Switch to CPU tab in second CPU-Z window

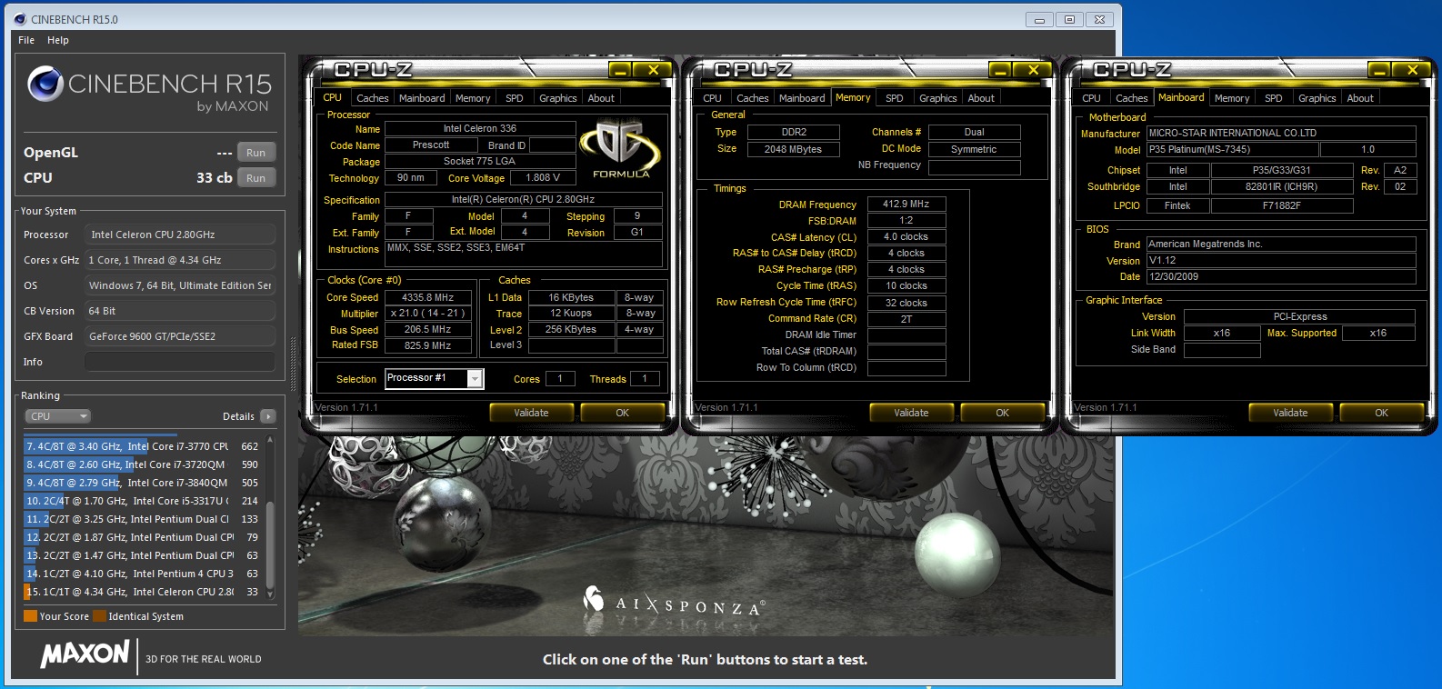tap(713, 98)
